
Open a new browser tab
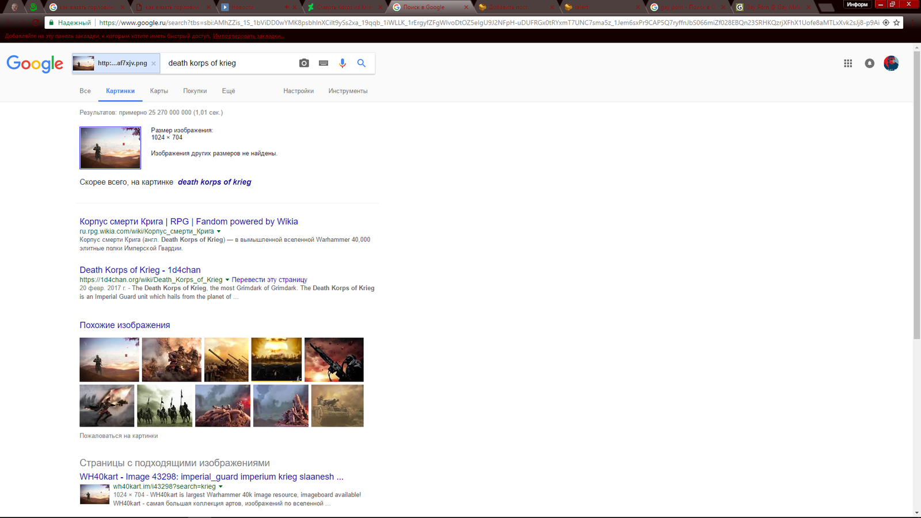tap(827, 7)
